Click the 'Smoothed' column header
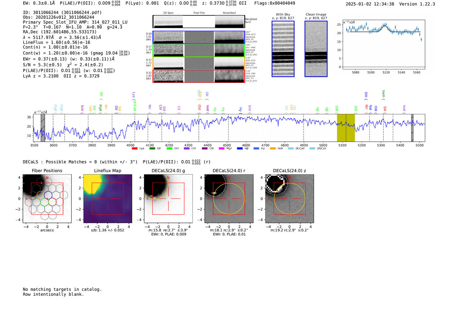 click(229, 13)
